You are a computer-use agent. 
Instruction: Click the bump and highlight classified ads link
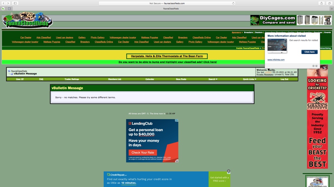(x=168, y=62)
